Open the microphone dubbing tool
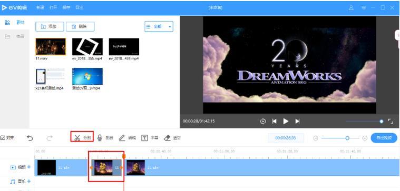This screenshot has height=191, width=400. [105, 138]
